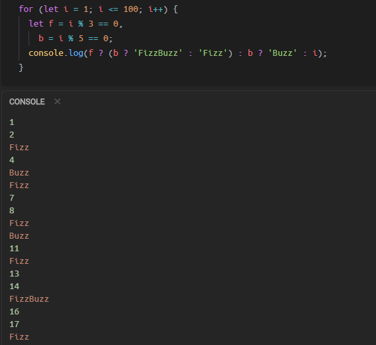Click the i++ increment expression
This screenshot has height=345, width=376.
pyautogui.click(x=155, y=9)
